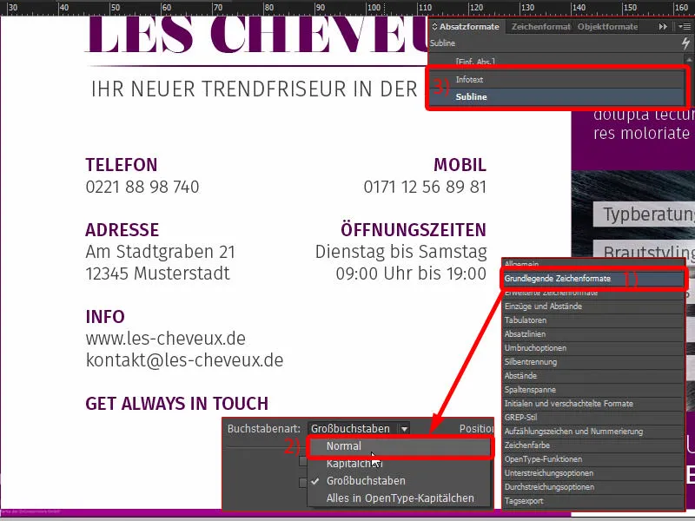
Task: Click the phone number 0221 88 98 740
Action: (x=142, y=187)
